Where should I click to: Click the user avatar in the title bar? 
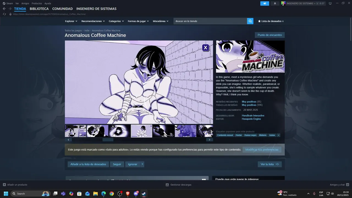click(283, 3)
